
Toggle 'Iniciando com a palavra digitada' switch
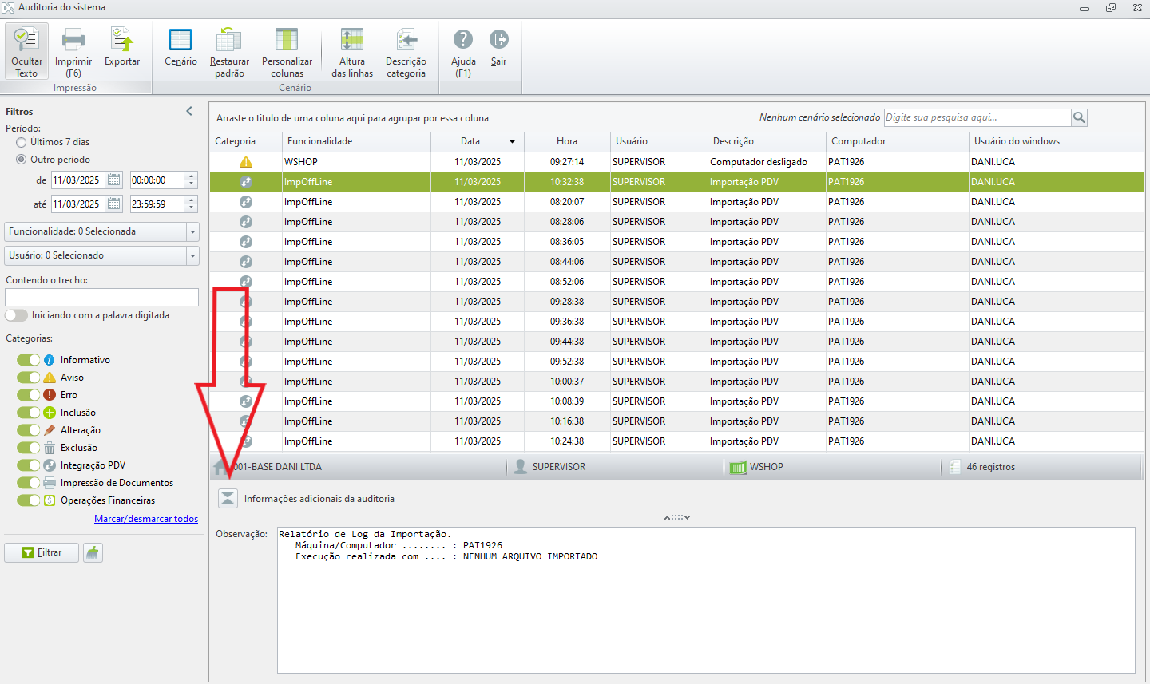pos(17,315)
